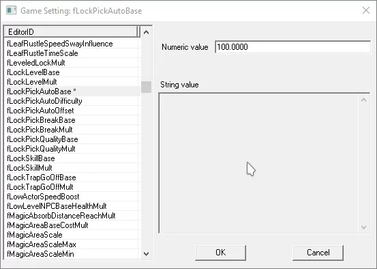Select fMagicAreaScaleMax entry
This screenshot has height=269, width=377.
tap(72, 244)
